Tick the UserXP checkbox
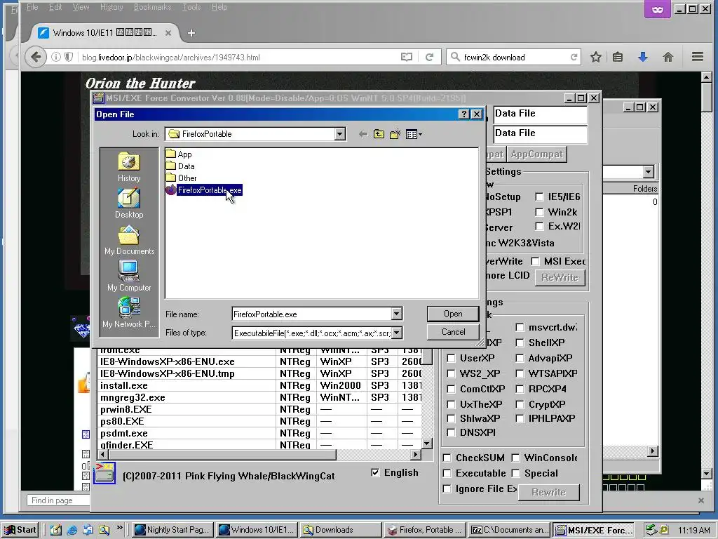This screenshot has height=539, width=718. click(x=451, y=358)
